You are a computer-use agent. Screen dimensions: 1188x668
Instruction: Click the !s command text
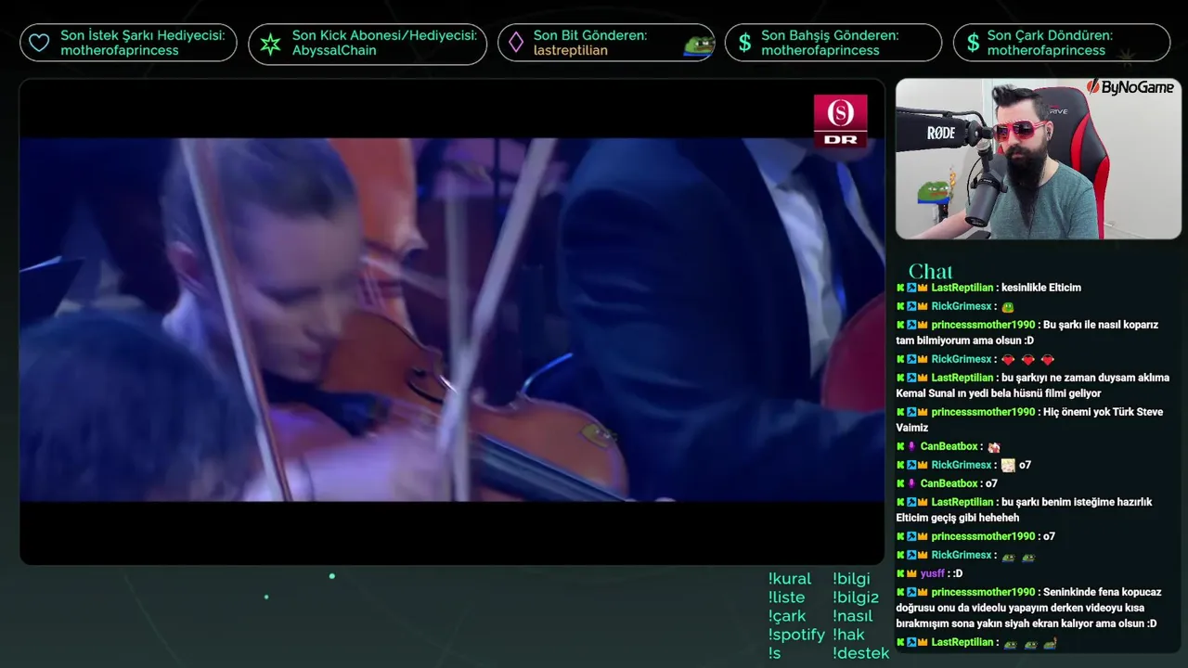point(775,653)
